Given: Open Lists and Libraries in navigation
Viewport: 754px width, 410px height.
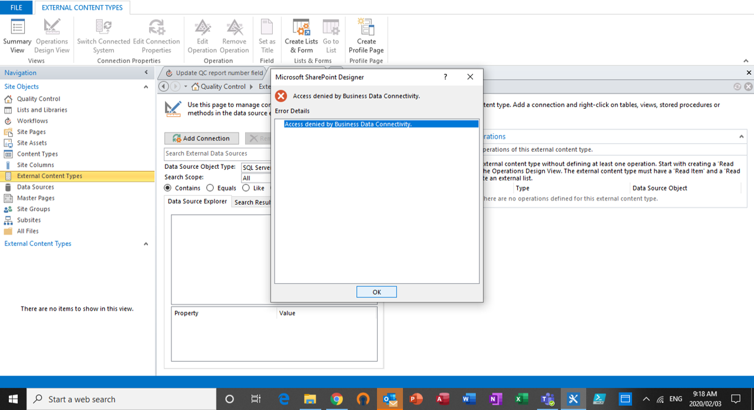Looking at the screenshot, I should (42, 110).
